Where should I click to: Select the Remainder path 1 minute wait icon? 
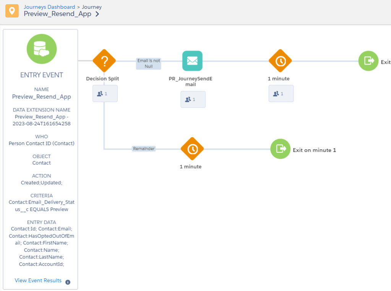coord(192,149)
